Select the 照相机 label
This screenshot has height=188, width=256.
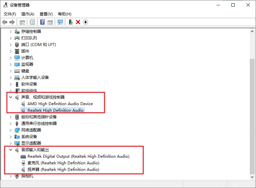point(27,176)
